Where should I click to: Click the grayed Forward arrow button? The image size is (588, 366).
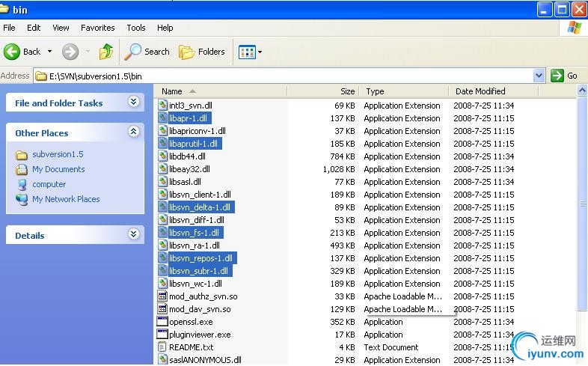tap(70, 52)
